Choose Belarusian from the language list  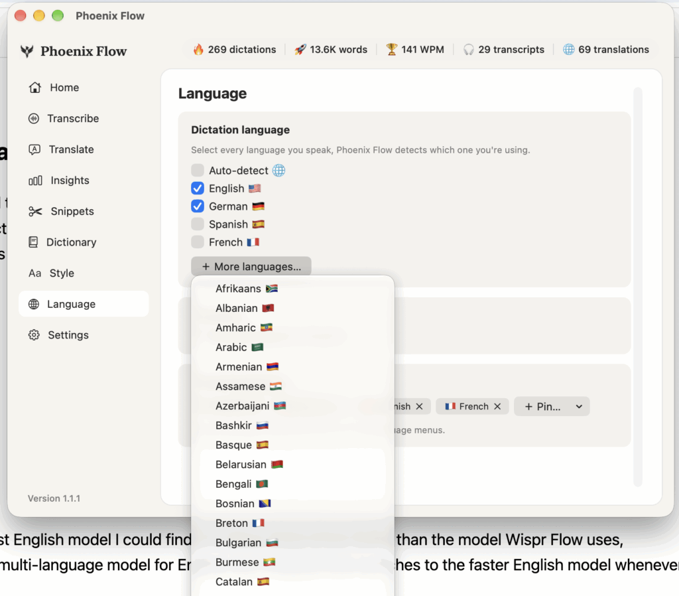point(292,464)
